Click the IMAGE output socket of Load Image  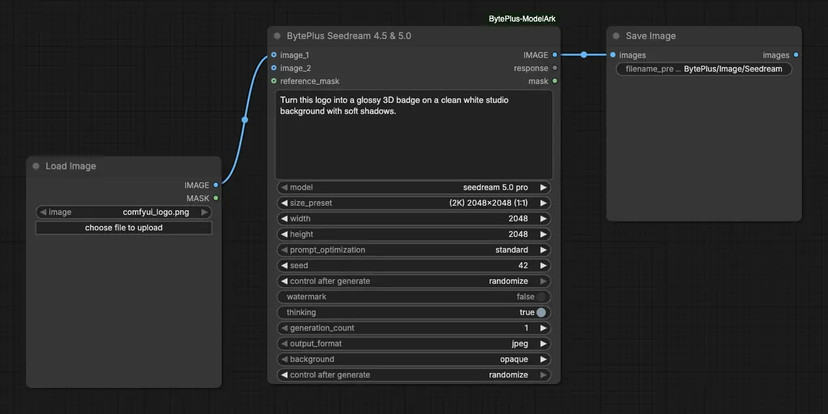pyautogui.click(x=216, y=185)
